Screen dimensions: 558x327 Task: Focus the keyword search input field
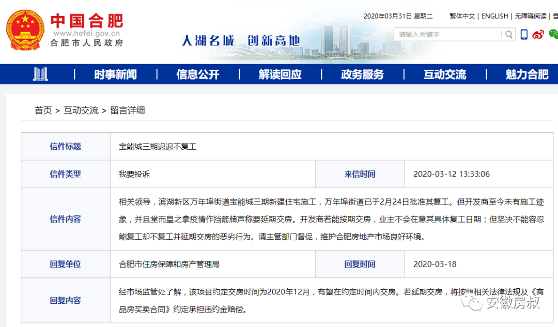(x=448, y=35)
